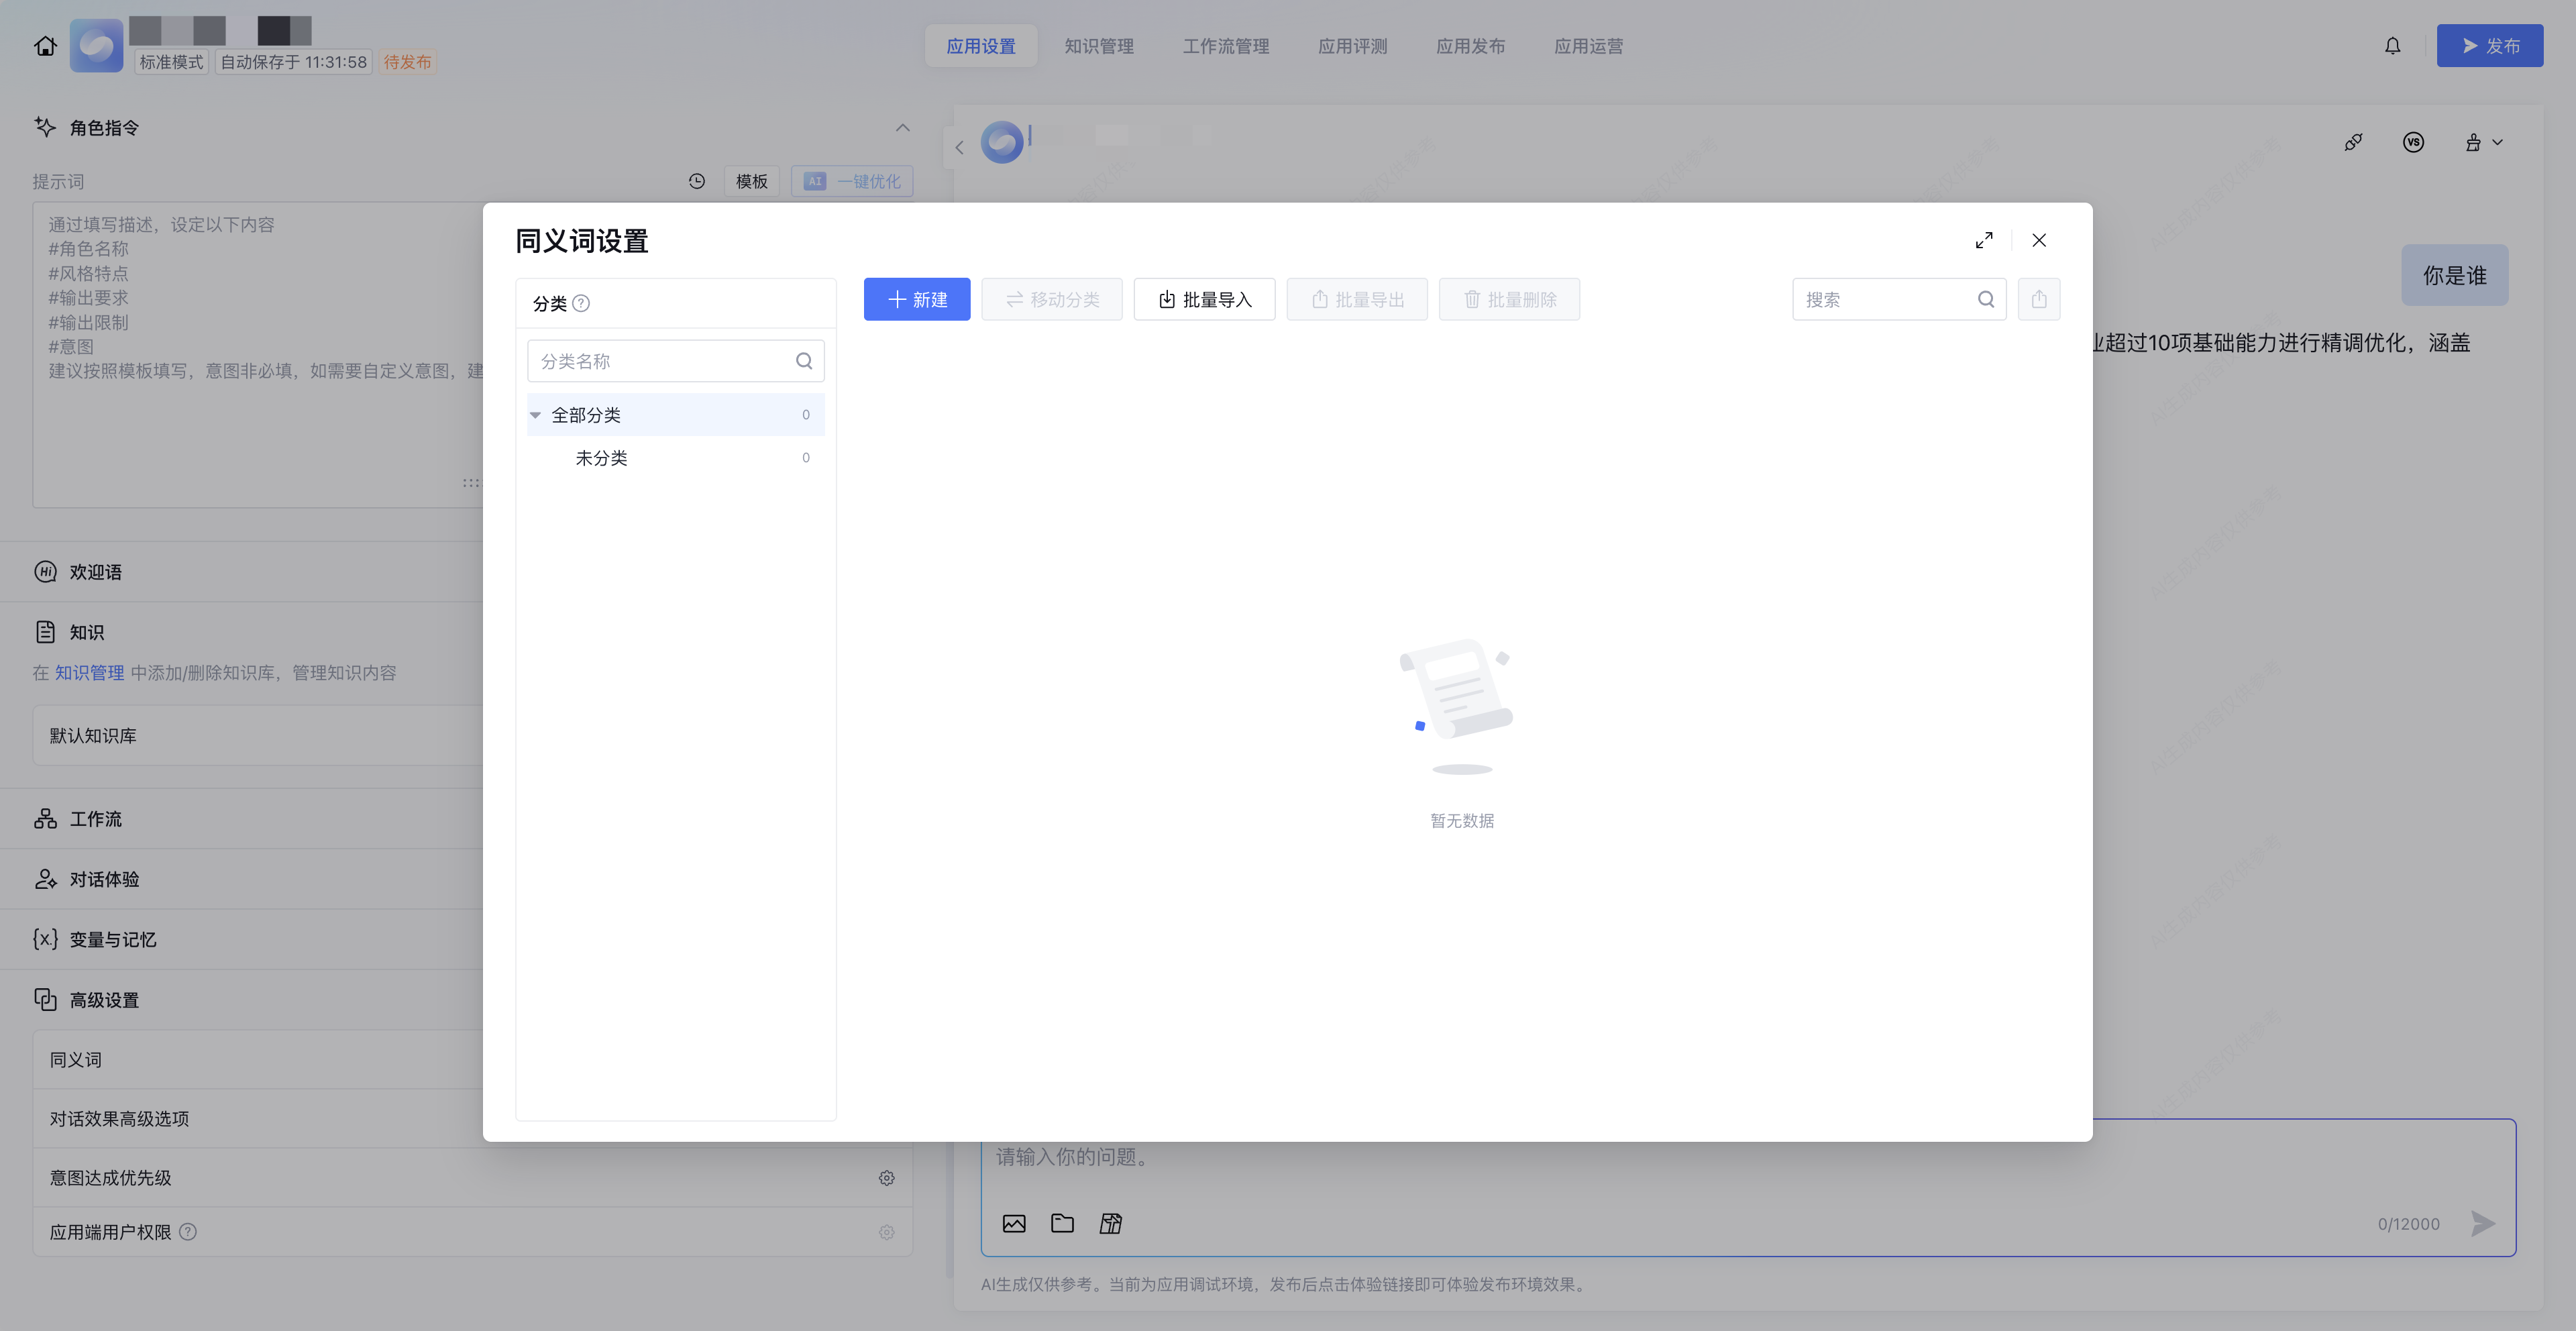The width and height of the screenshot is (2576, 1331).
Task: Click the category help question mark icon
Action: click(x=581, y=303)
